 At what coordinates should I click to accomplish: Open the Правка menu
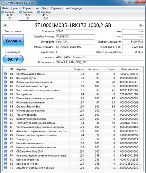pyautogui.click(x=16, y=8)
